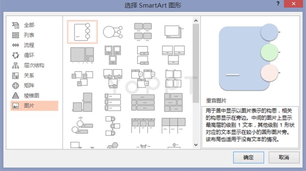Select the 矩阵 matrix category icon
Screen dimensions: 306x171
click(16, 85)
